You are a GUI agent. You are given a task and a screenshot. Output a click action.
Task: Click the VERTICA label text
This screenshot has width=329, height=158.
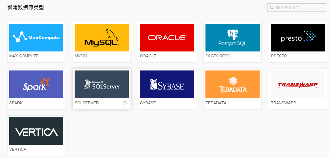(x=18, y=149)
